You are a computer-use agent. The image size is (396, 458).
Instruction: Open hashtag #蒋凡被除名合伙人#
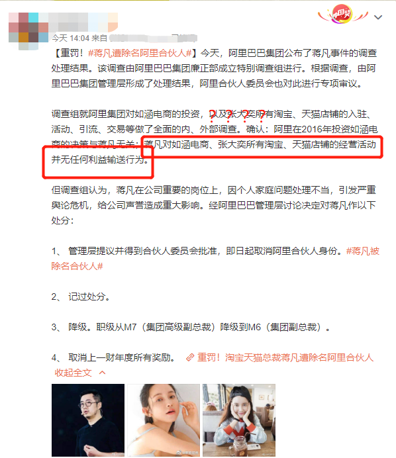click(215, 259)
